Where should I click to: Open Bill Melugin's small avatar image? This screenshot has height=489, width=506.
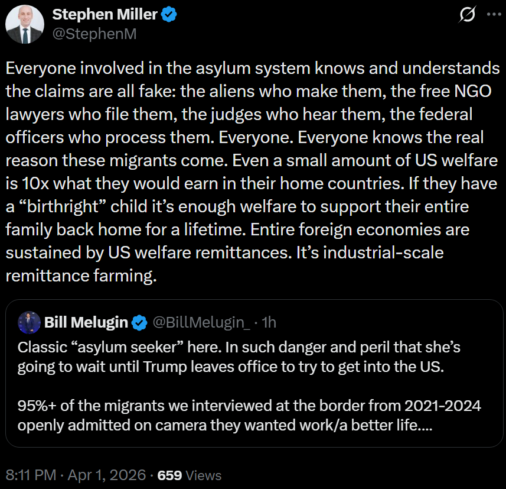coord(29,322)
